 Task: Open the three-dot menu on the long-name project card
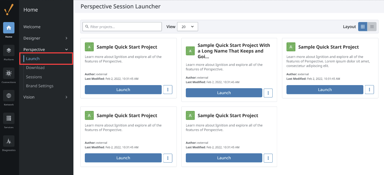pos(268,93)
